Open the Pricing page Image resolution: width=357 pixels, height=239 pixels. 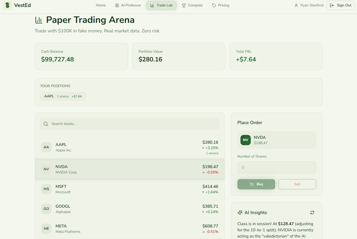coord(221,5)
